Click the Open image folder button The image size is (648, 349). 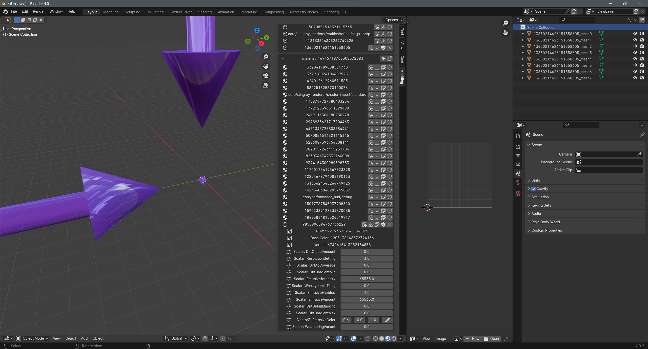tap(491, 339)
